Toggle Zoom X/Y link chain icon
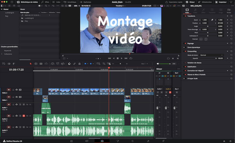Screen dimensions: 235x143 (212, 20)
